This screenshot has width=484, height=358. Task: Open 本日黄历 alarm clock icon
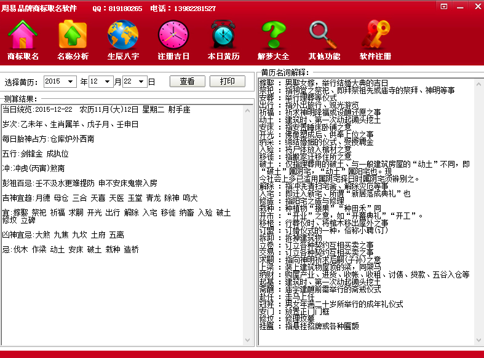pyautogui.click(x=223, y=34)
